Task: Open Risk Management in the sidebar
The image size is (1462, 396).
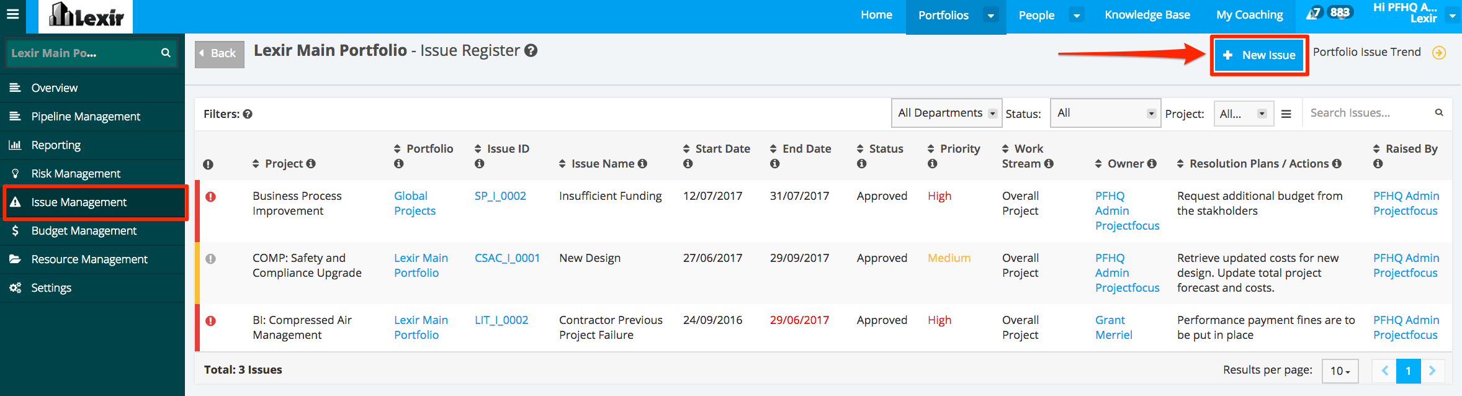Action: (92, 174)
